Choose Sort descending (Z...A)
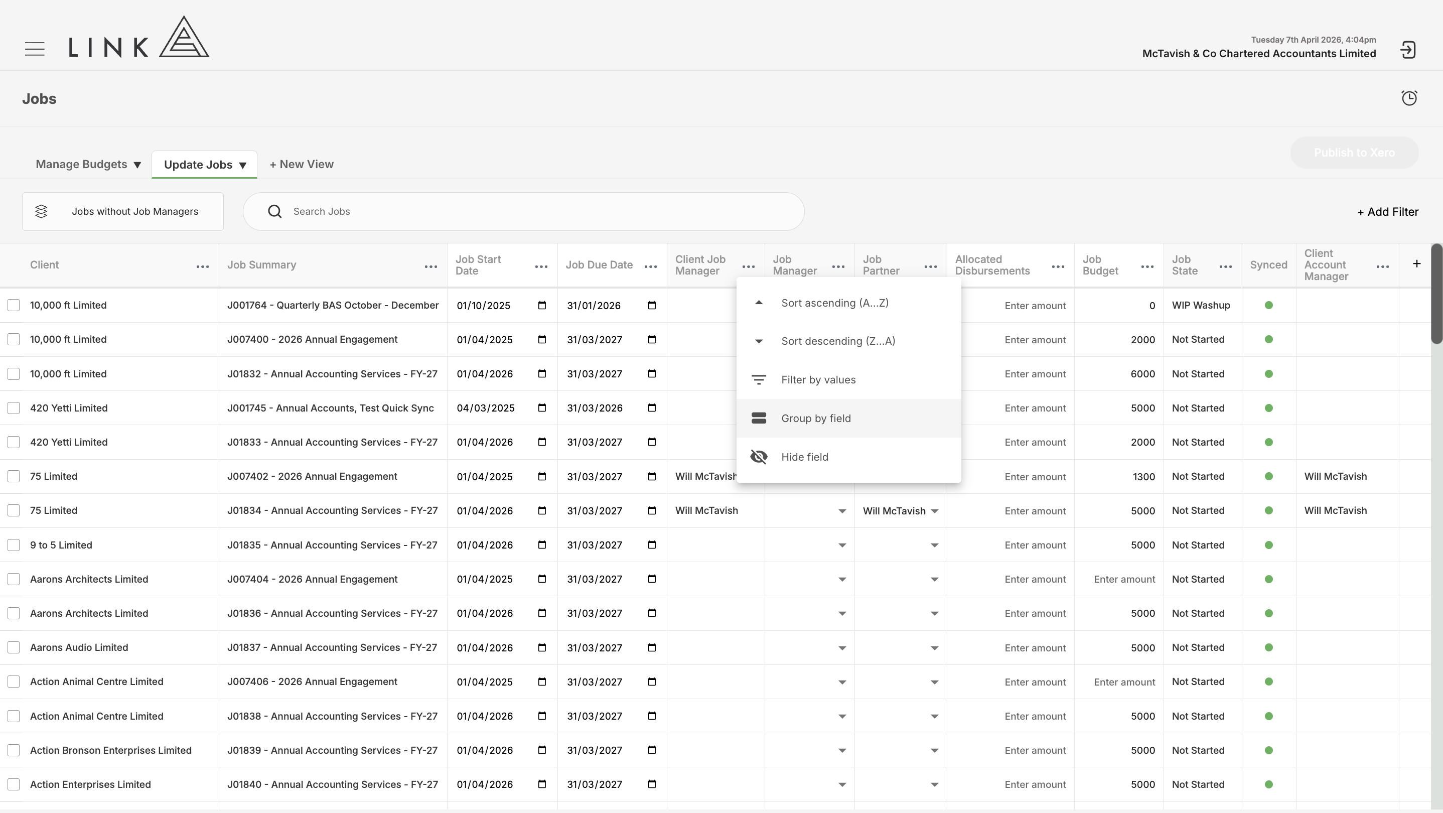This screenshot has height=813, width=1443. 848,341
